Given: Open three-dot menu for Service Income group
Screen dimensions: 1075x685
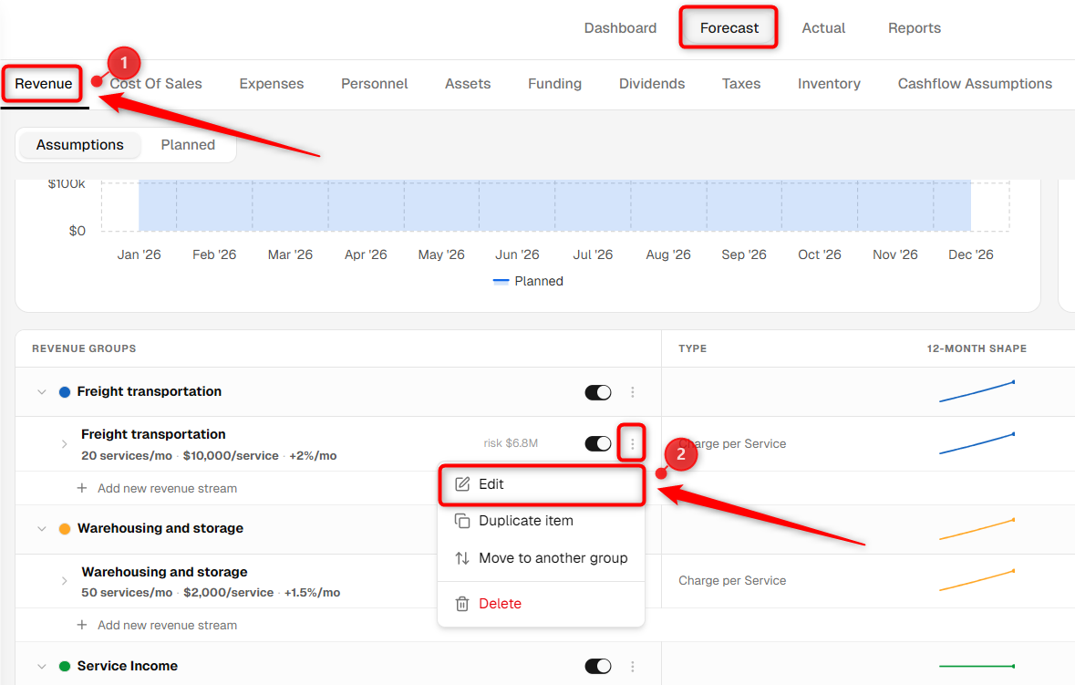Looking at the screenshot, I should pos(632,667).
